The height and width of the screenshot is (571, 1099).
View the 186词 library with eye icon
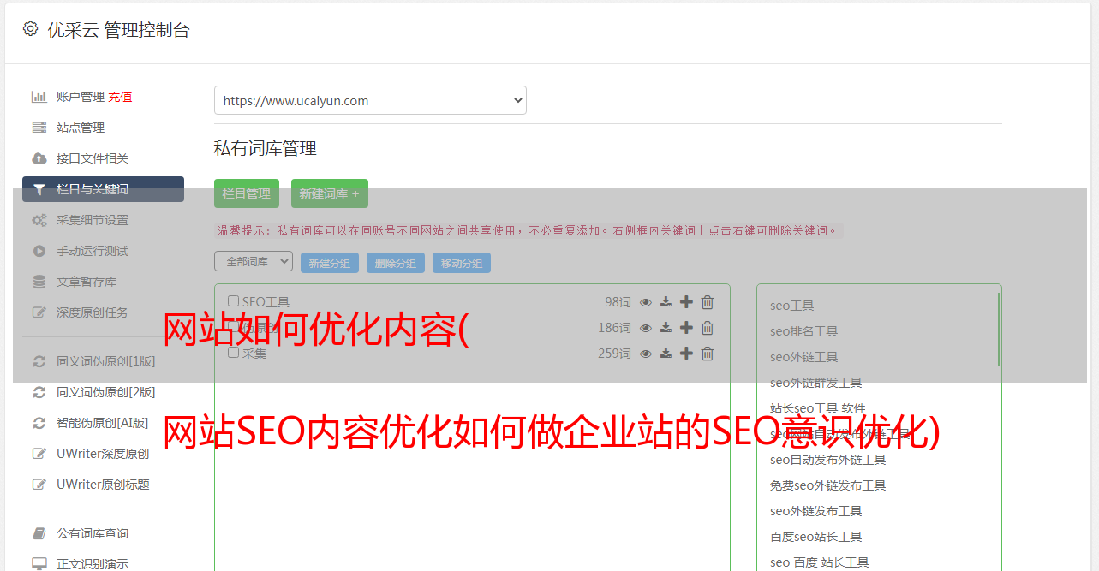pos(646,328)
